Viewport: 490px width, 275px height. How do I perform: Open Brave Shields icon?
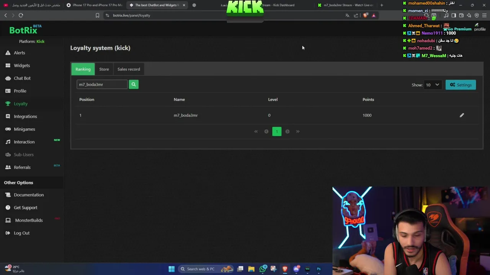tap(365, 15)
